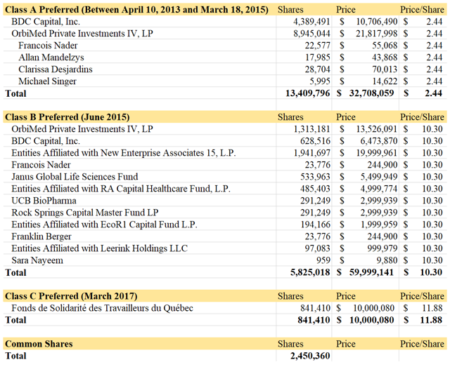
Task: Click the Clarissa Desjardins name cell
Action: pos(56,69)
